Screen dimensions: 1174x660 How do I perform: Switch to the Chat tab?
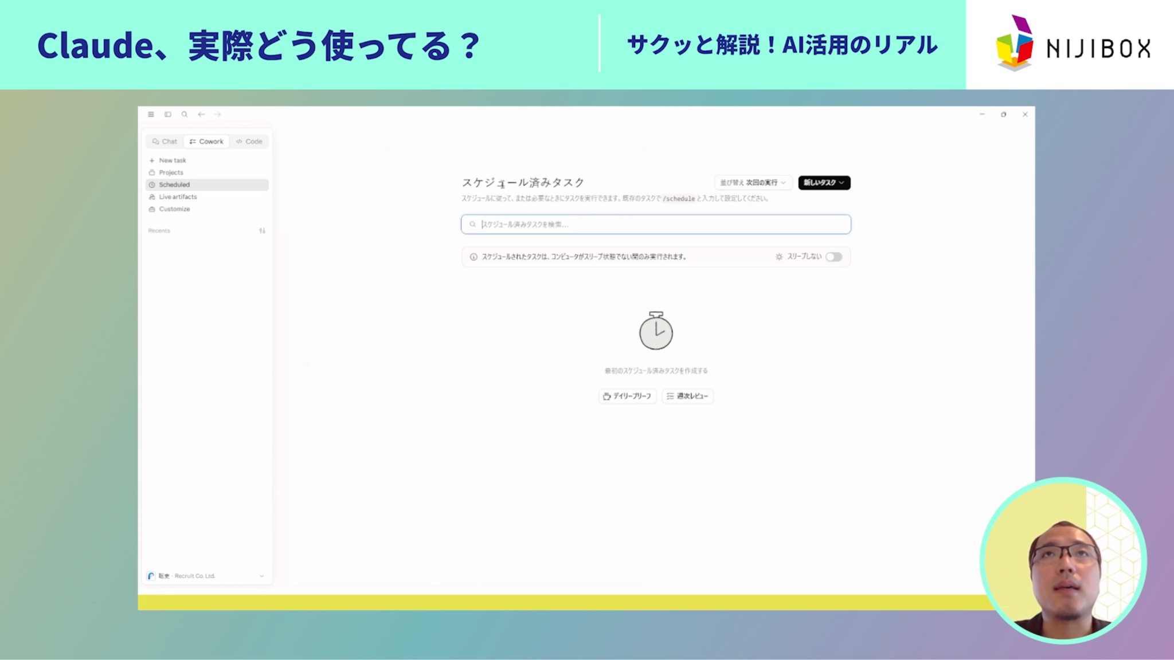pyautogui.click(x=165, y=142)
